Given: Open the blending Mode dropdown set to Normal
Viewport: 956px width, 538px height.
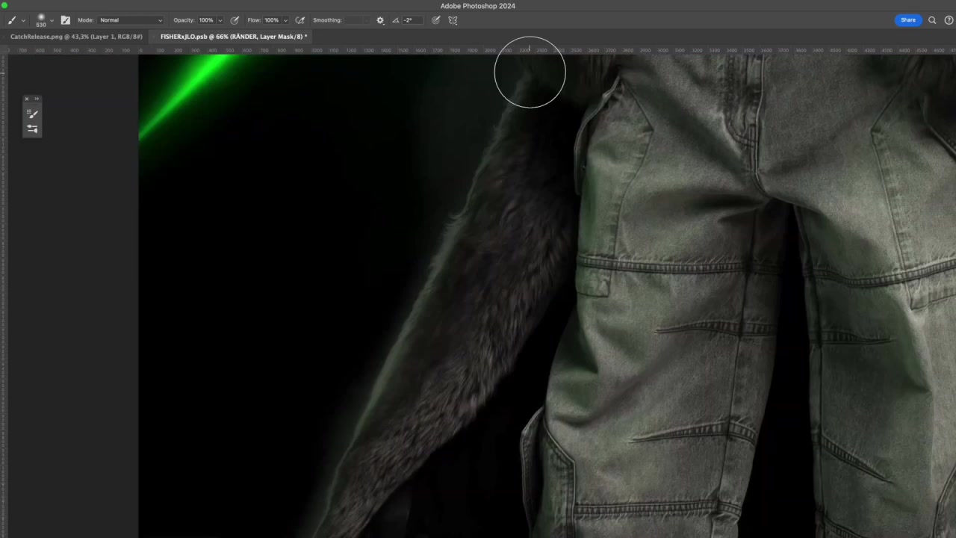Looking at the screenshot, I should [x=131, y=20].
